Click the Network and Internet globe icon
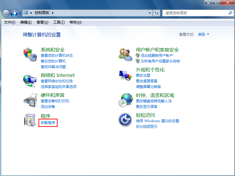Viewport: 235px width, 176px height. (x=30, y=81)
